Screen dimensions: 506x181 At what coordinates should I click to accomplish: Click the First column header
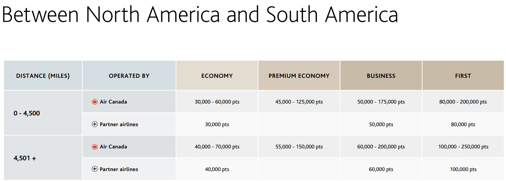tap(463, 76)
